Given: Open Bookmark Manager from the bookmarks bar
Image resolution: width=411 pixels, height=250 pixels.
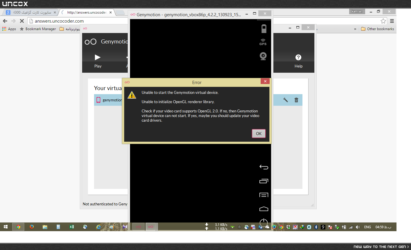Looking at the screenshot, I should point(38,29).
